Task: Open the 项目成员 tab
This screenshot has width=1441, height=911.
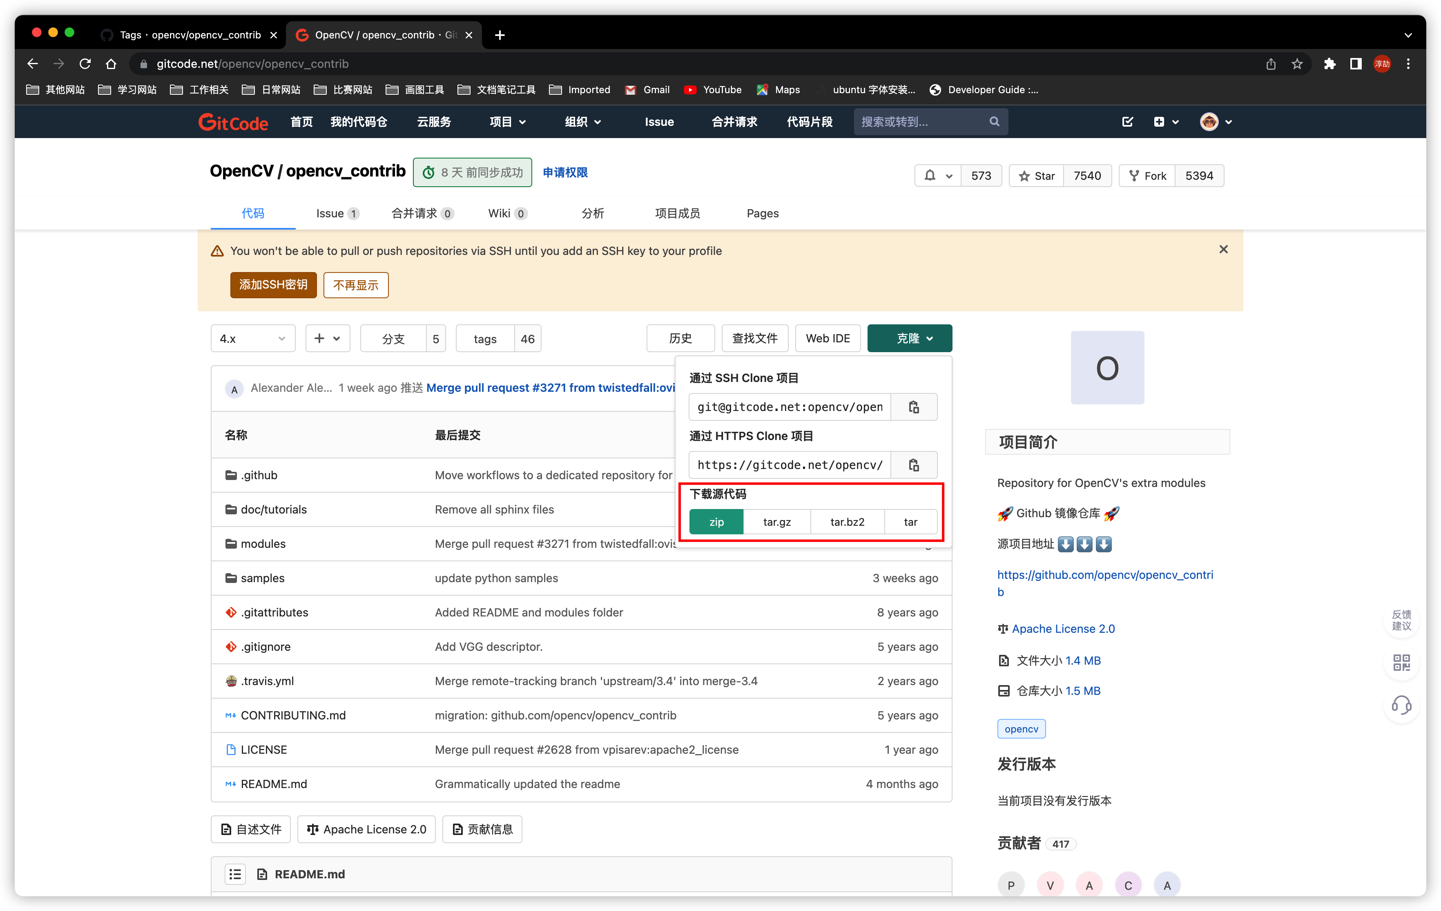Action: click(677, 213)
